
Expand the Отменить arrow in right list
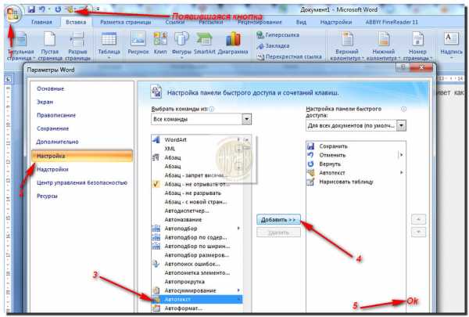(402, 155)
